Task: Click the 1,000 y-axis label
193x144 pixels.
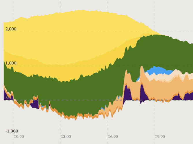Action: [11, 63]
